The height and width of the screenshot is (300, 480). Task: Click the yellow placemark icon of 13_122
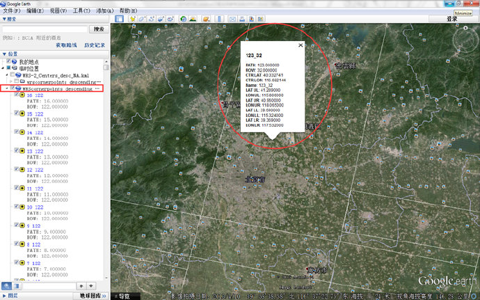(22, 151)
